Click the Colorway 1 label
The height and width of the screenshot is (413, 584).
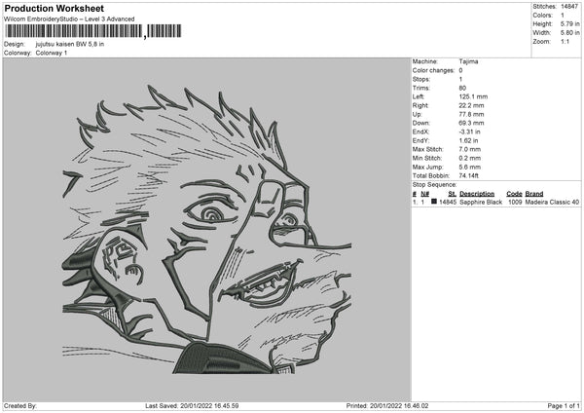click(52, 53)
